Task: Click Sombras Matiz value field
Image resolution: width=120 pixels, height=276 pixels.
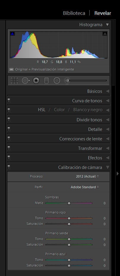Action: (104, 203)
